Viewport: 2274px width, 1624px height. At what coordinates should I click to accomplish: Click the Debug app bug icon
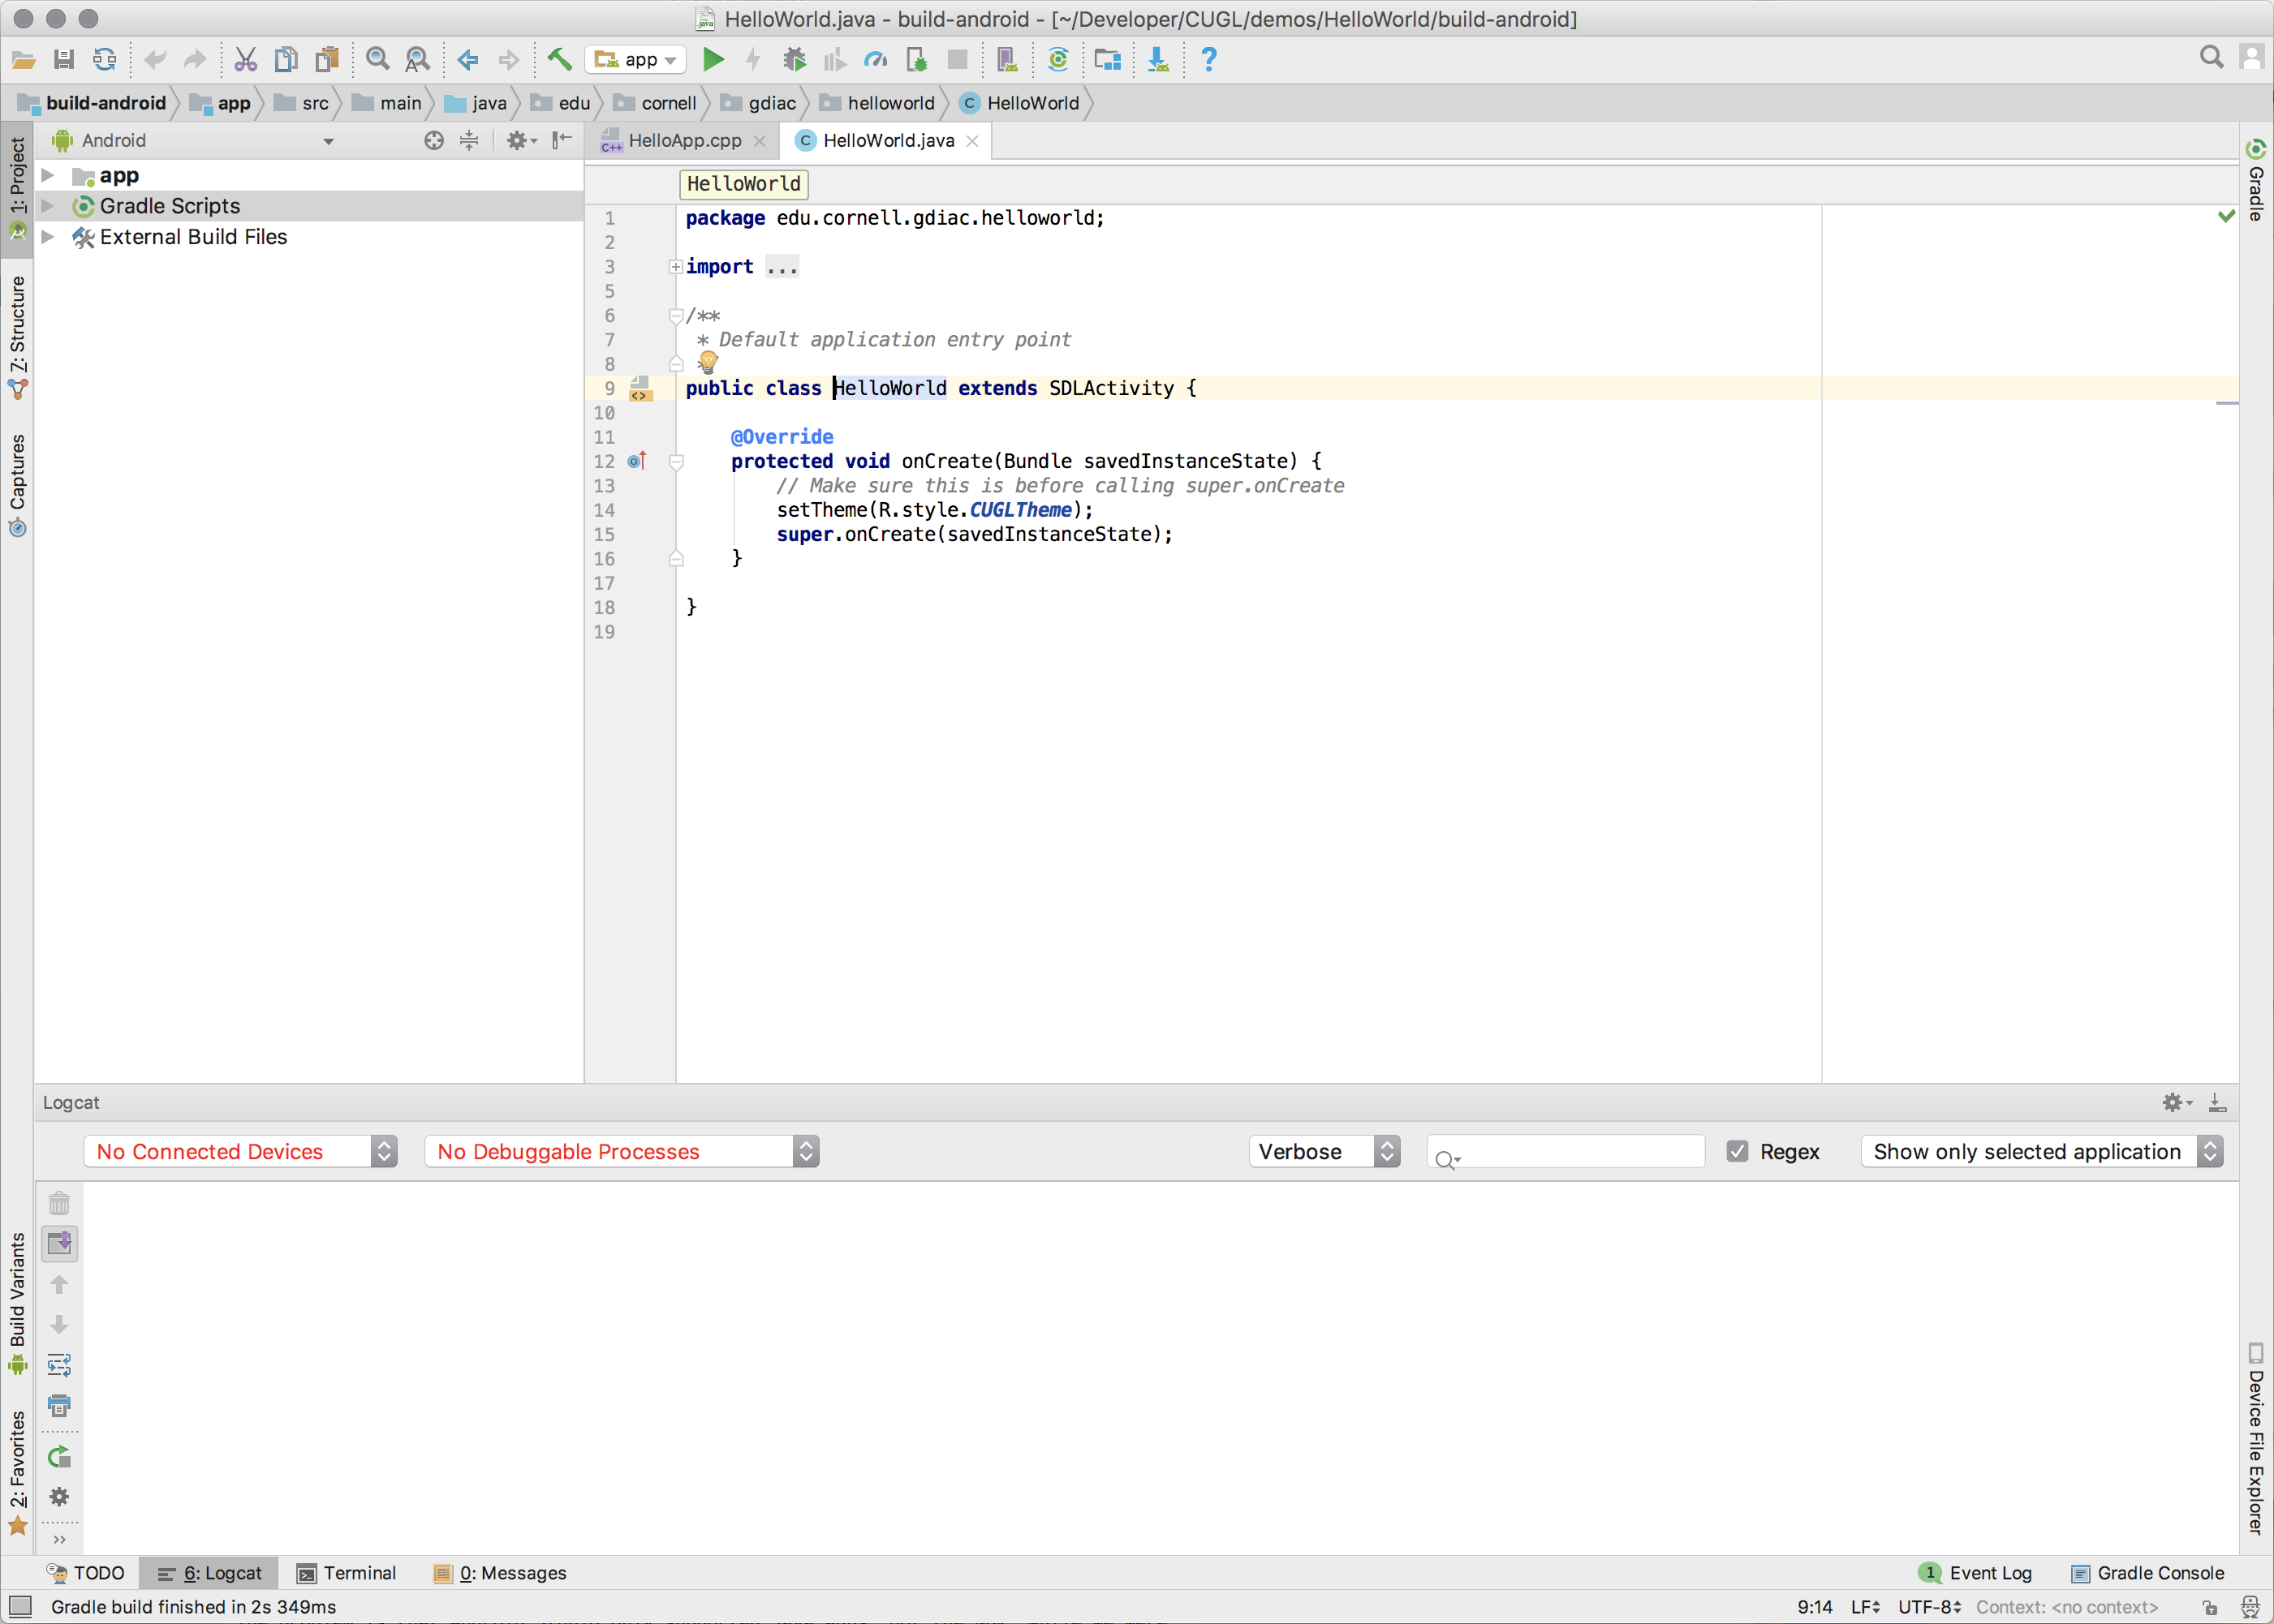tap(795, 60)
